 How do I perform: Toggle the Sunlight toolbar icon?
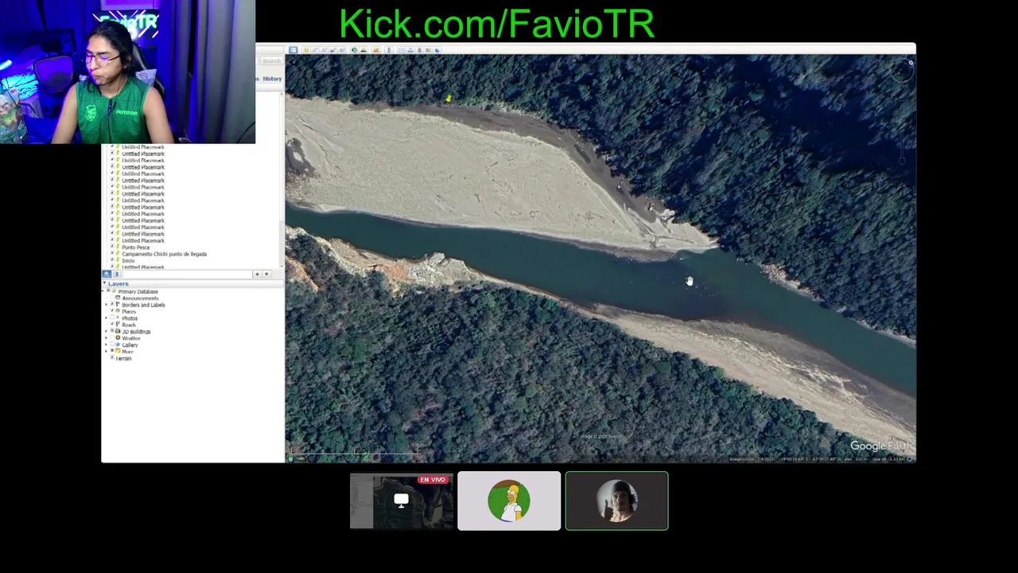point(364,50)
